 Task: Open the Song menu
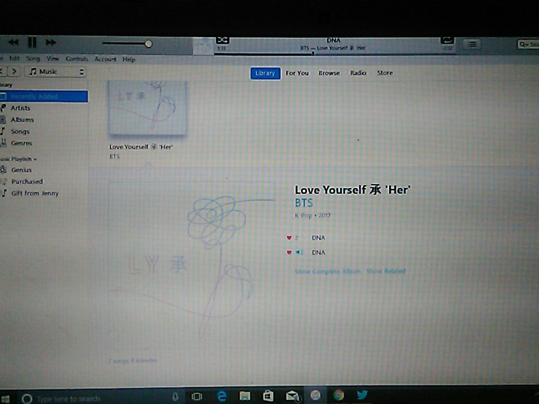33,58
